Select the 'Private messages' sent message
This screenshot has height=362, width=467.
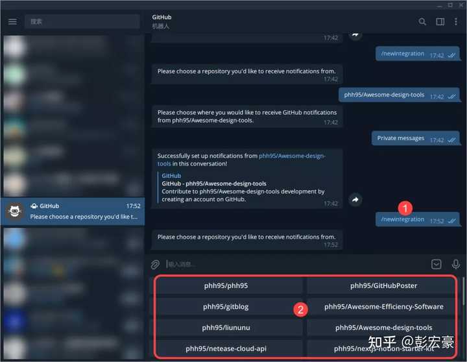416,139
